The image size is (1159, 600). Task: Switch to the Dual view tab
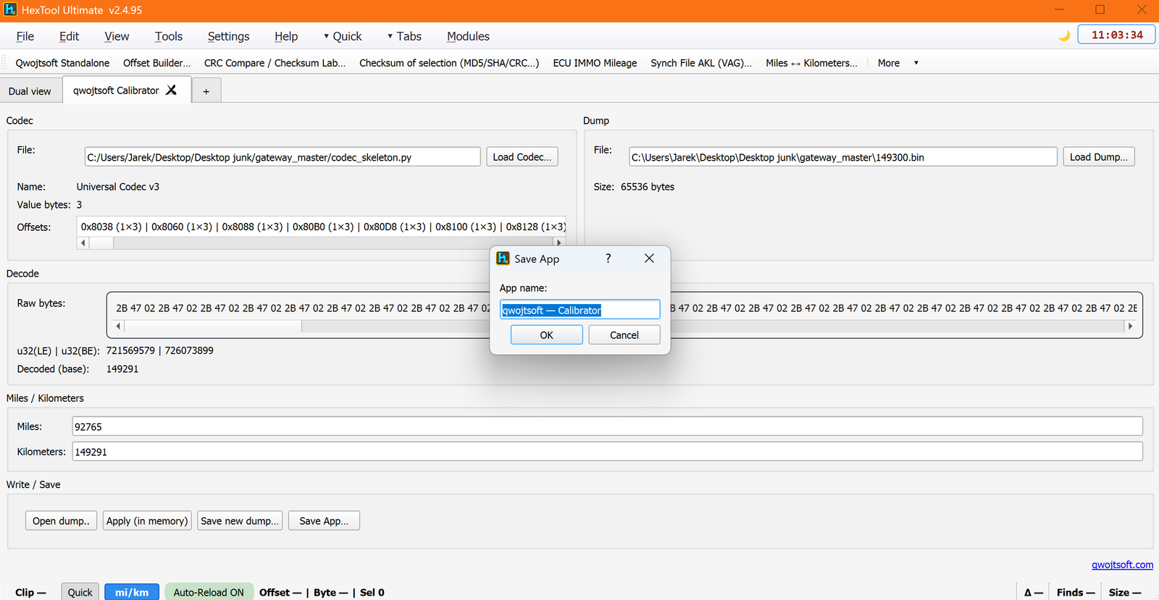[x=30, y=91]
